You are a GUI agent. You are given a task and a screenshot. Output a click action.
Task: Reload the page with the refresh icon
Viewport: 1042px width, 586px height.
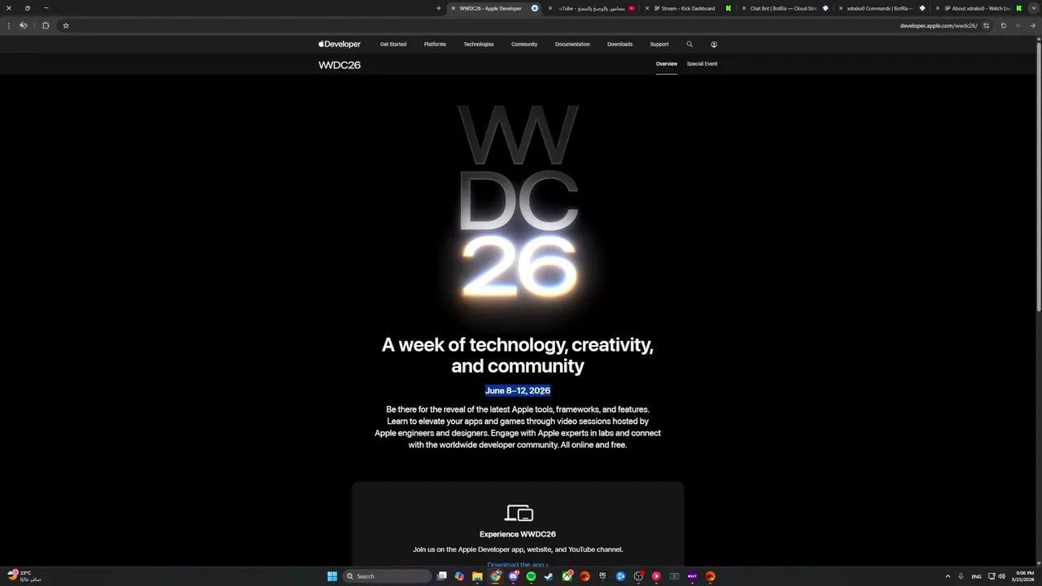pos(1003,25)
